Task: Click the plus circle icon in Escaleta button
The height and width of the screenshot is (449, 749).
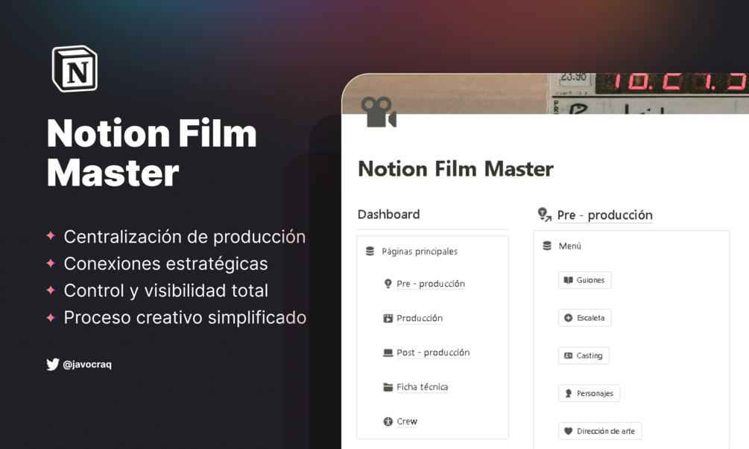Action: tap(568, 318)
